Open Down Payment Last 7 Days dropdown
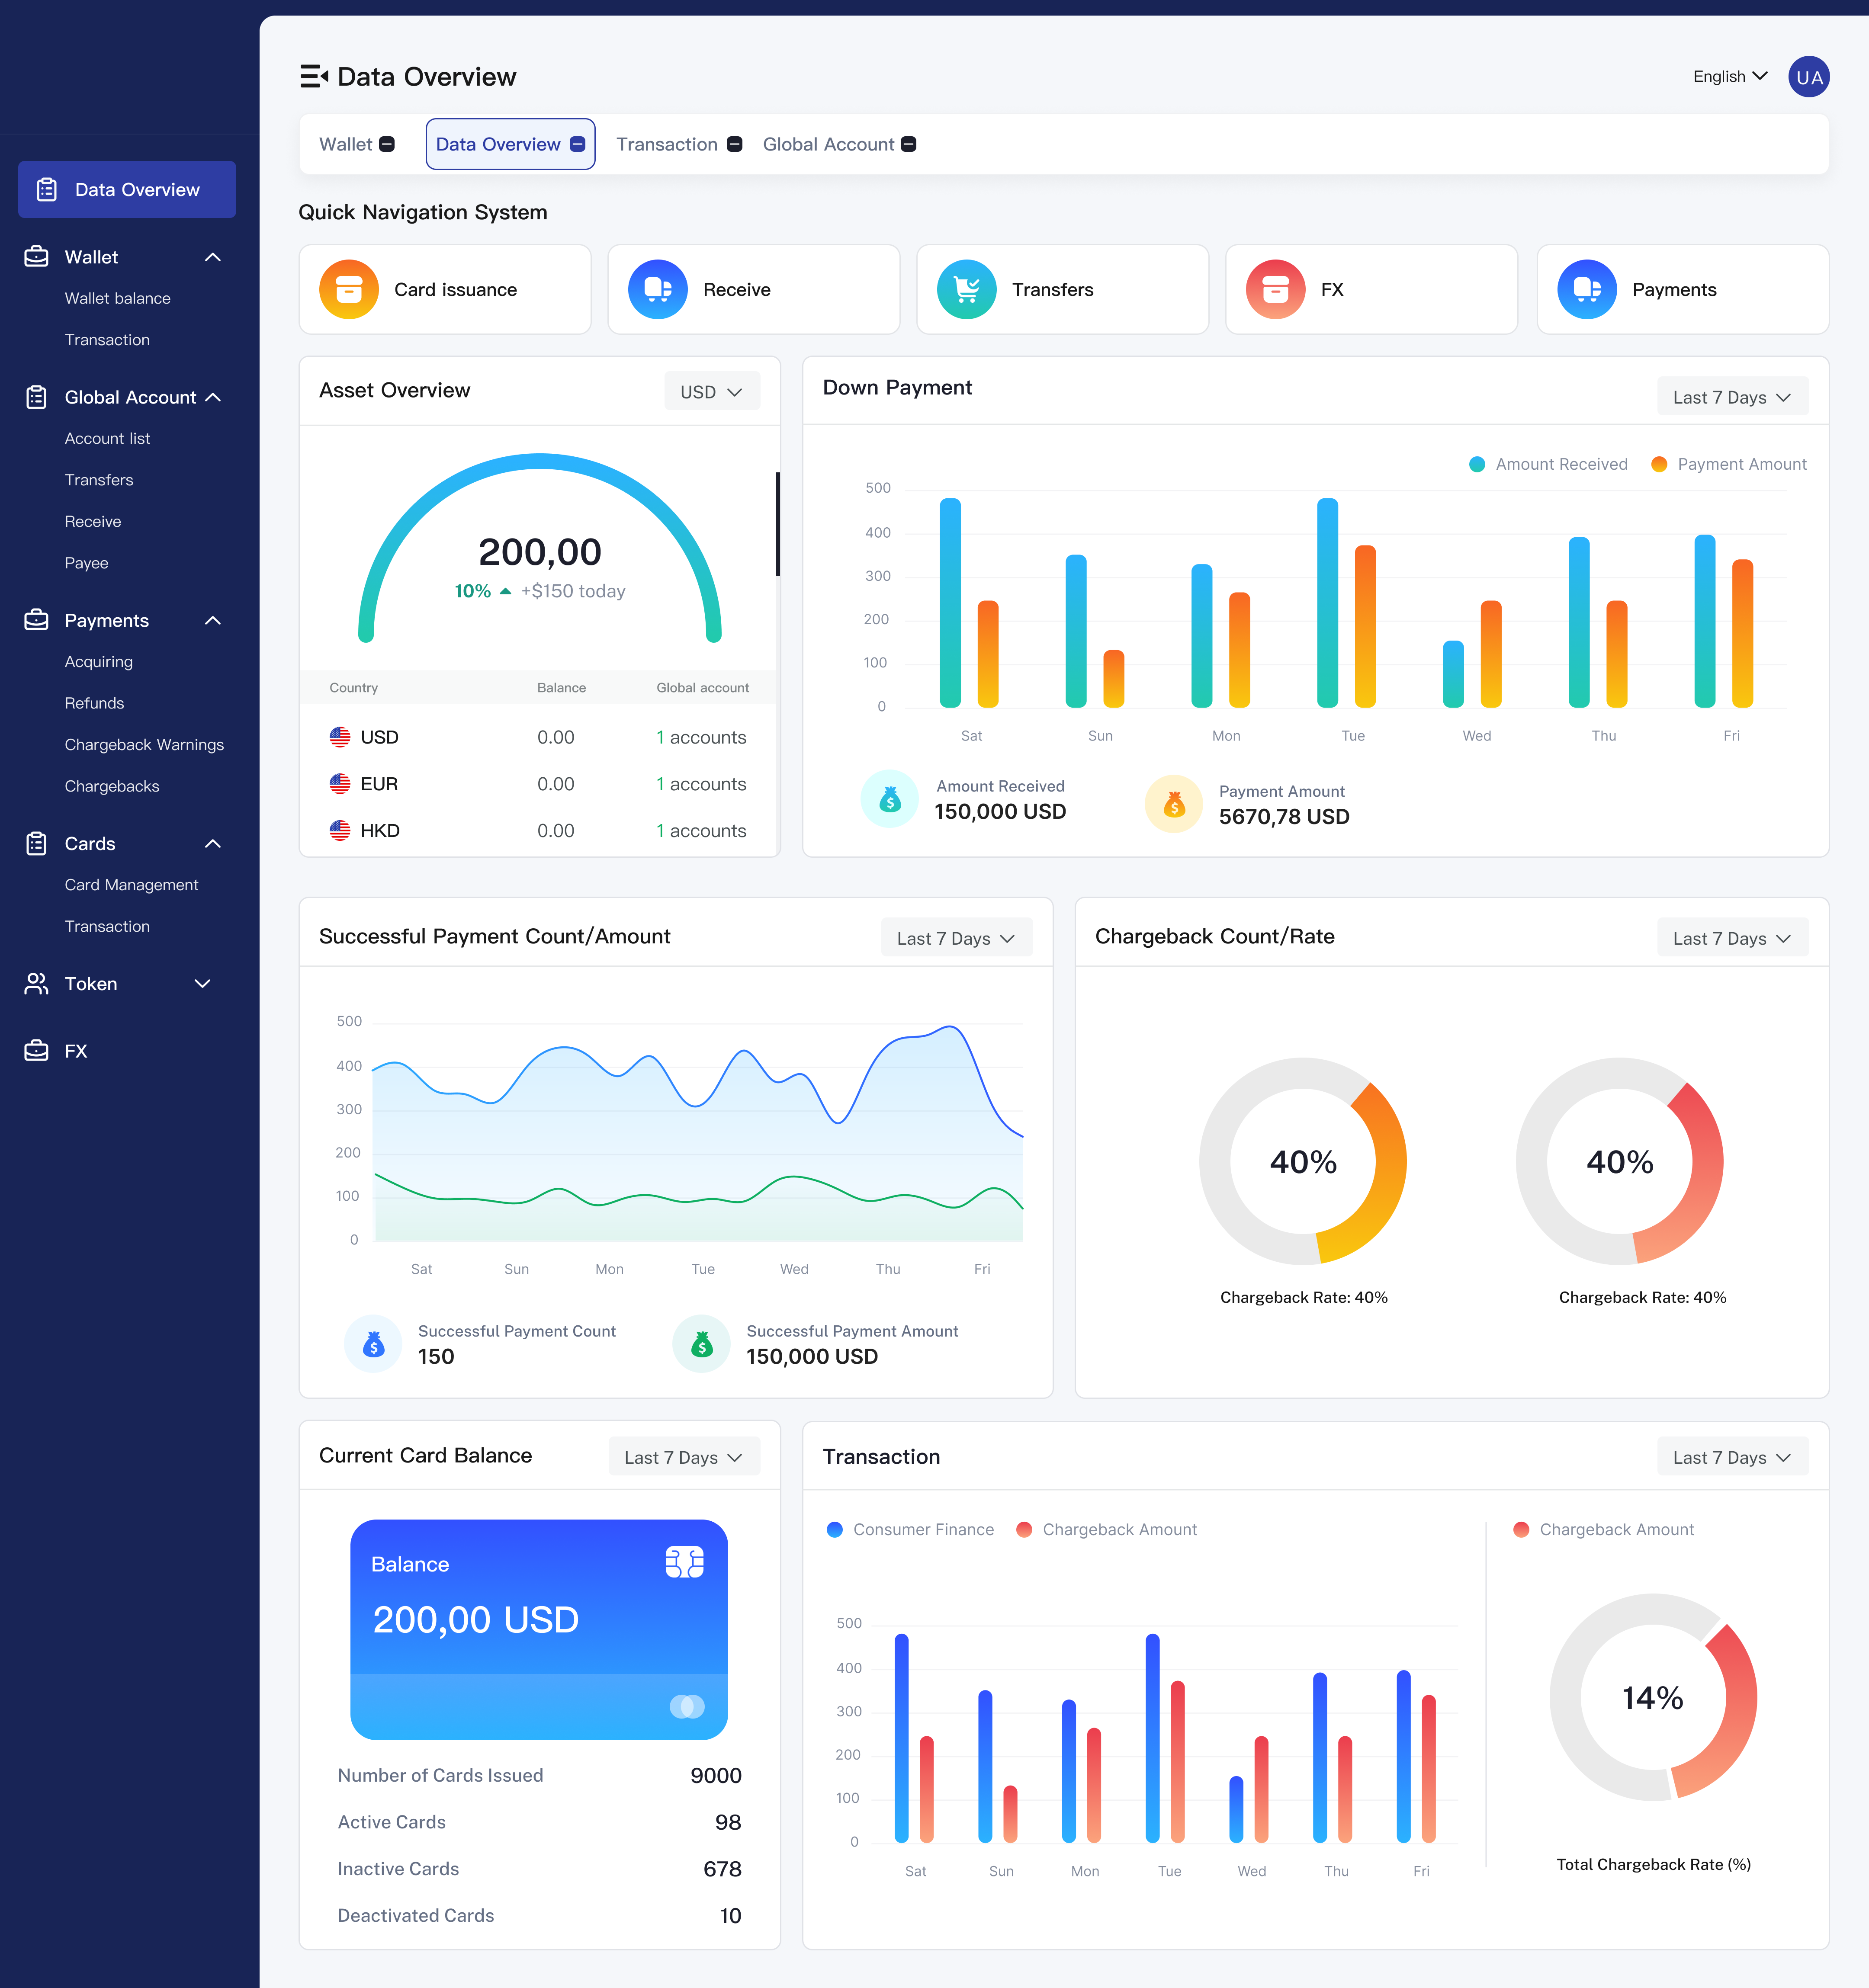Screen dimensions: 1869x1988 pyautogui.click(x=1731, y=397)
